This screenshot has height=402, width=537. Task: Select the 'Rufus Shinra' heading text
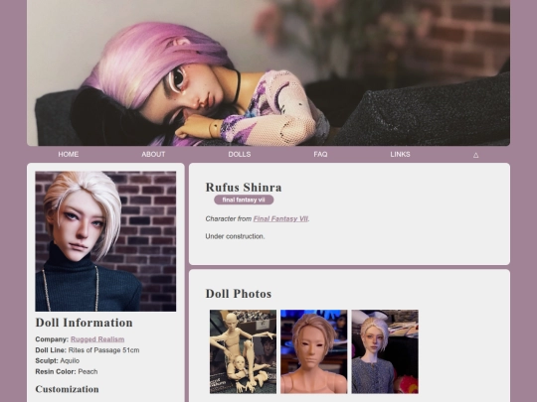click(244, 188)
